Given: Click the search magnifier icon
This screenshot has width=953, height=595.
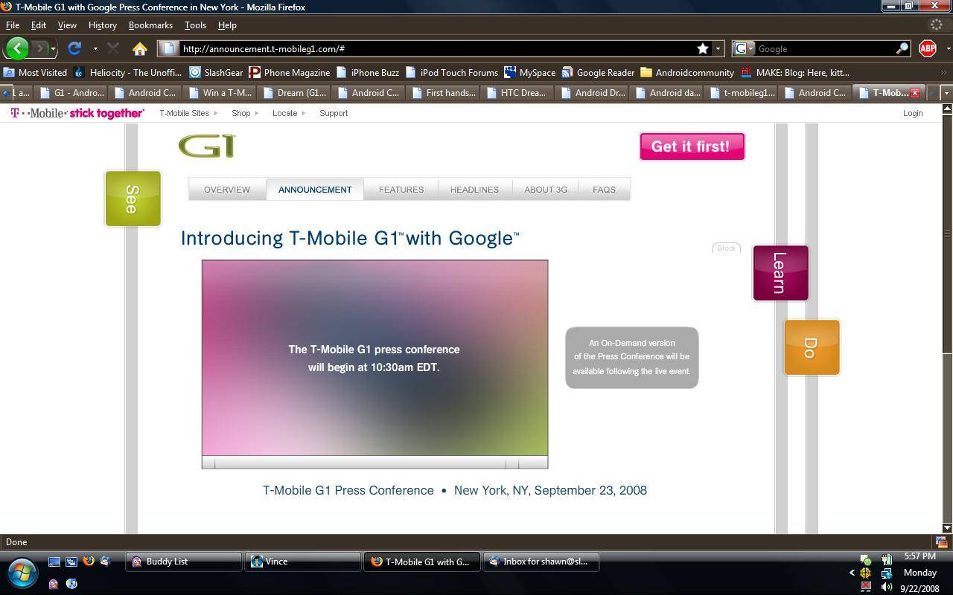Looking at the screenshot, I should coord(902,48).
